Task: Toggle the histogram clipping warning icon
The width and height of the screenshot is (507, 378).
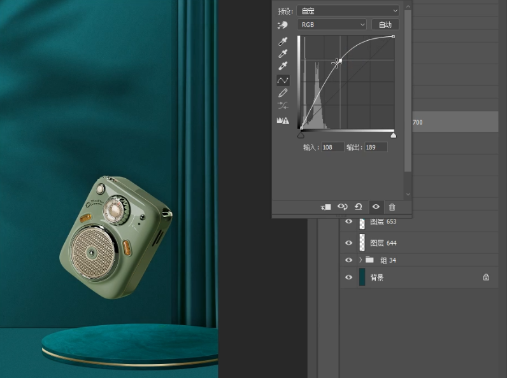Action: 283,120
